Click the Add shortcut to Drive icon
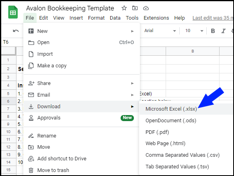Image resolution: width=234 pixels, height=176 pixels. pyautogui.click(x=31, y=159)
